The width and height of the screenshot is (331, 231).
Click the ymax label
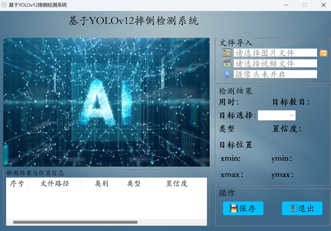pos(282,175)
